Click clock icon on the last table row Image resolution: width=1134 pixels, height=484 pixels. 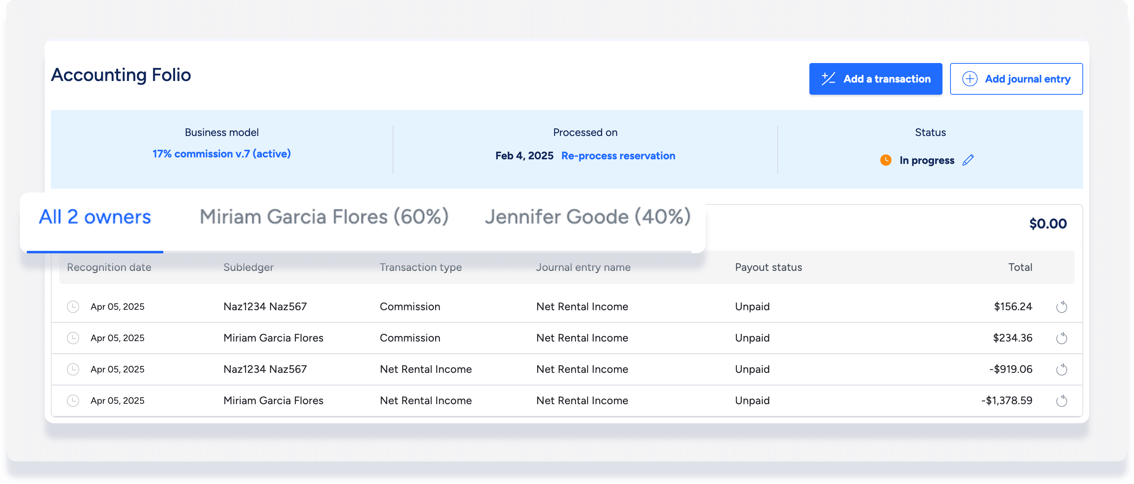[x=73, y=400]
